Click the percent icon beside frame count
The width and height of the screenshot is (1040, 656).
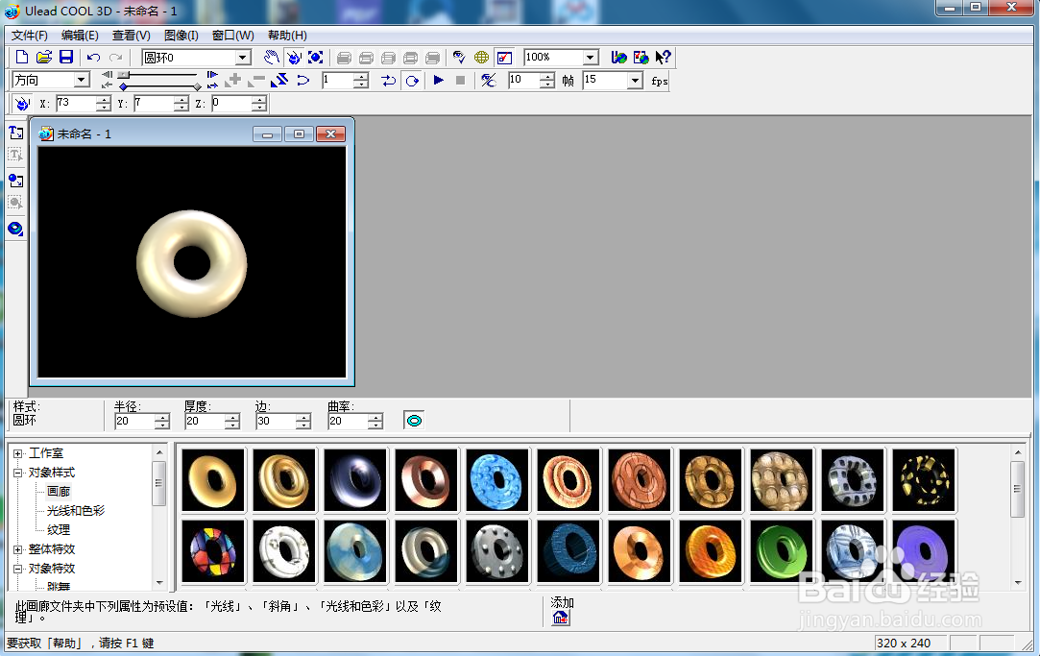point(489,81)
